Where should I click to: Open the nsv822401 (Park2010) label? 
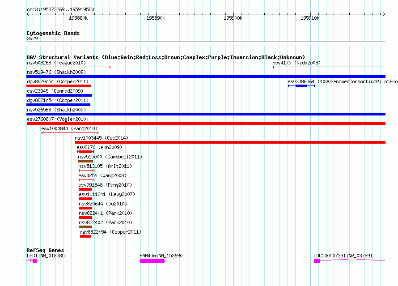106,213
